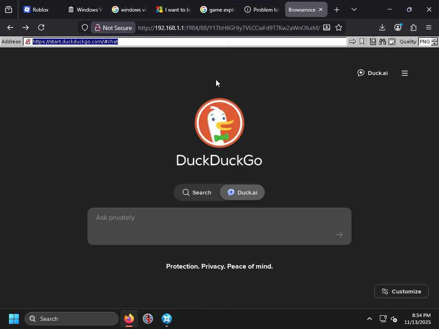
Task: Open the red-blue round taskbar app
Action: pyautogui.click(x=148, y=319)
